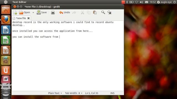Open Ubuntu Software Center from launcher
Viewport: 177px width, 99px height.
pos(6,61)
